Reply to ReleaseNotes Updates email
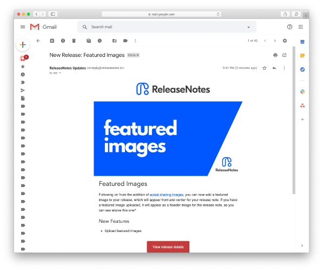The width and height of the screenshot is (323, 271). coord(274,68)
